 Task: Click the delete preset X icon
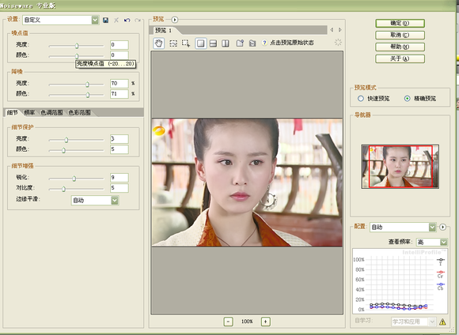pos(116,21)
